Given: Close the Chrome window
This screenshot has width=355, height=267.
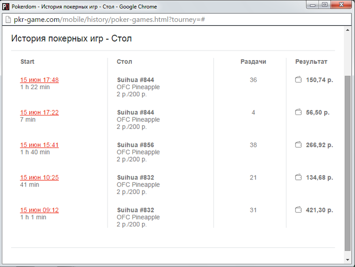Looking at the screenshot, I should pyautogui.click(x=341, y=5).
